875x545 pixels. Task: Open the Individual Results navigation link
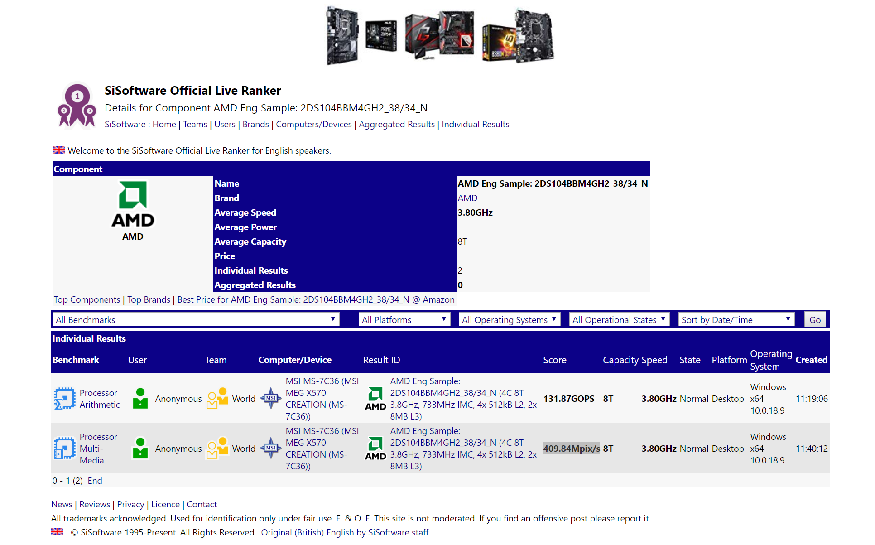[x=476, y=124]
